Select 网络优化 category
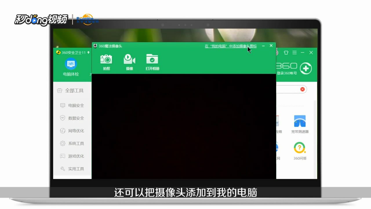This screenshot has height=209, width=371. [x=72, y=131]
